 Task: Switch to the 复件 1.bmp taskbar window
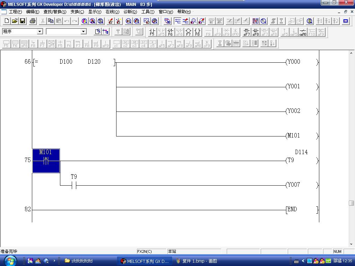(196, 261)
